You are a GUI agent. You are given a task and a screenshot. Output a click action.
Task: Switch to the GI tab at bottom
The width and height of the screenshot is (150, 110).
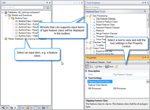point(13,108)
